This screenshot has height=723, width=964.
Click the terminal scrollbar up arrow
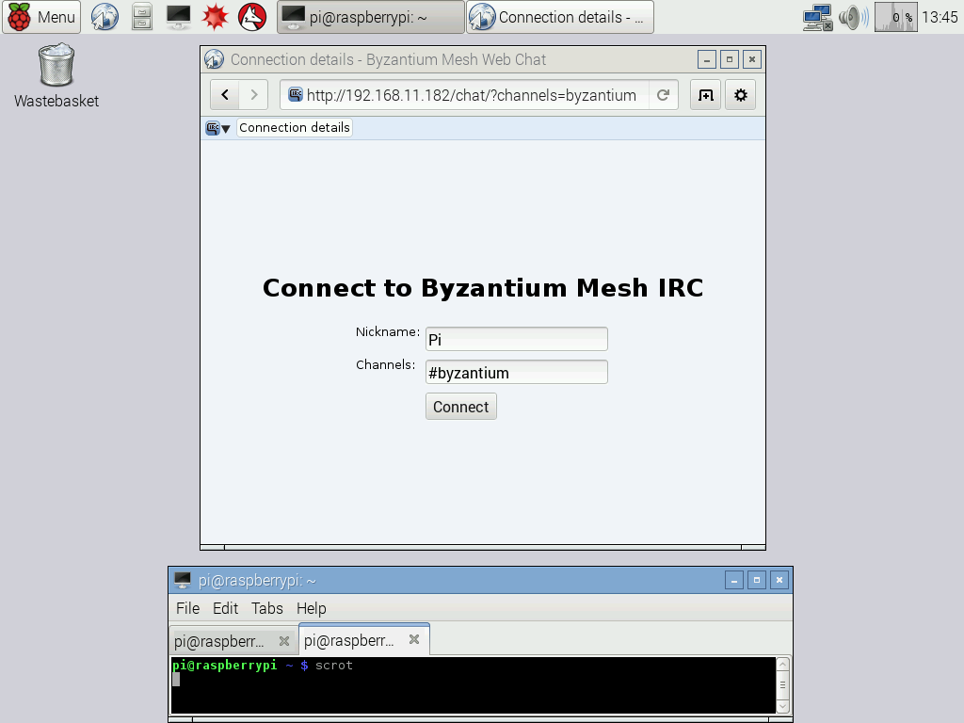783,664
